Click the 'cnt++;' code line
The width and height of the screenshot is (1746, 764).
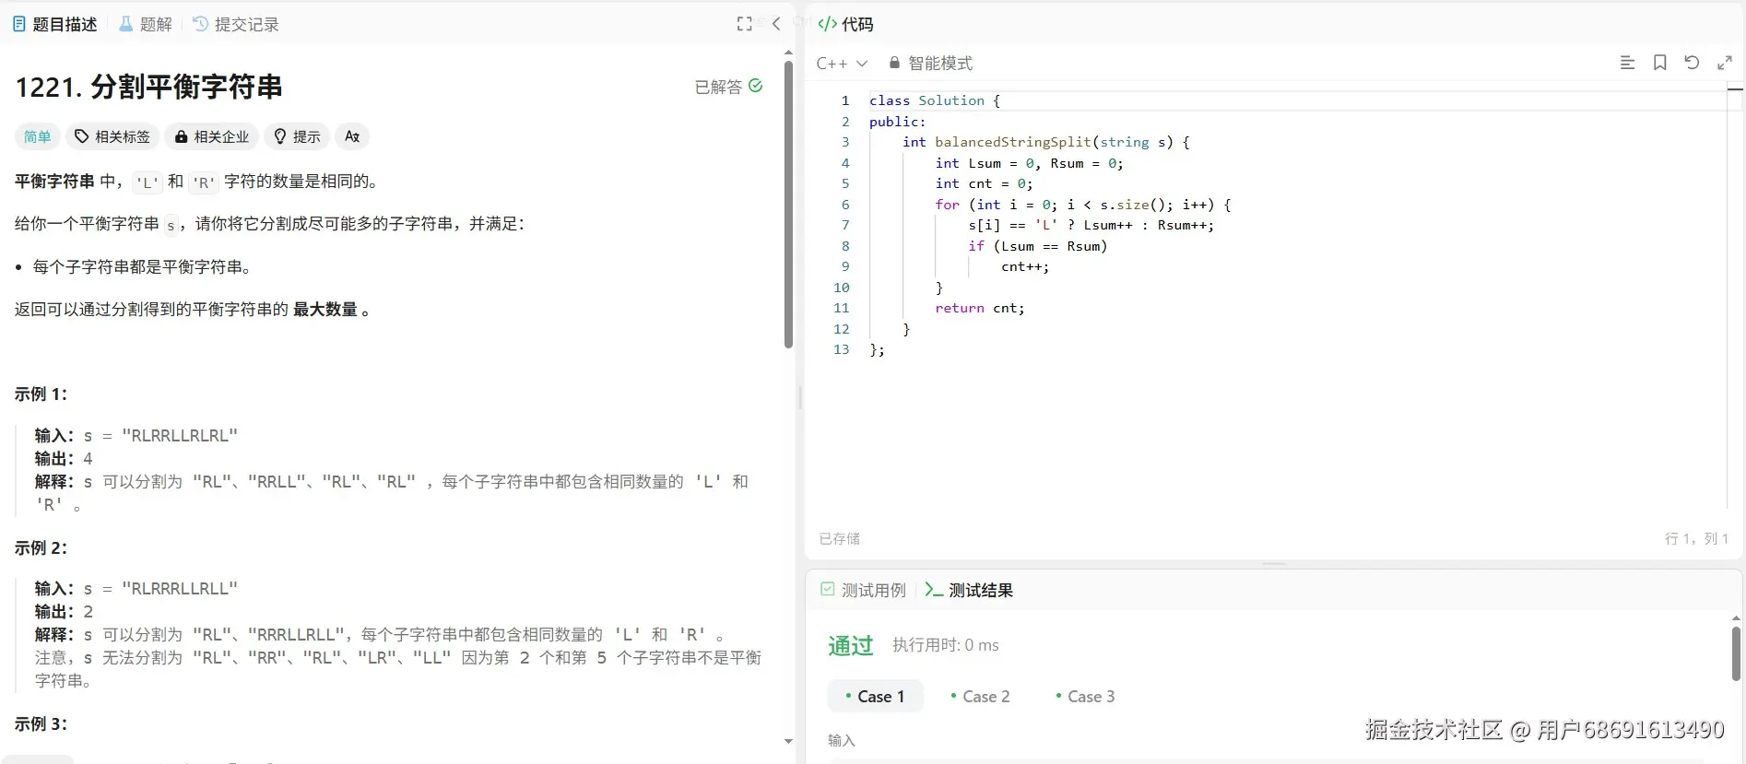(x=1025, y=266)
